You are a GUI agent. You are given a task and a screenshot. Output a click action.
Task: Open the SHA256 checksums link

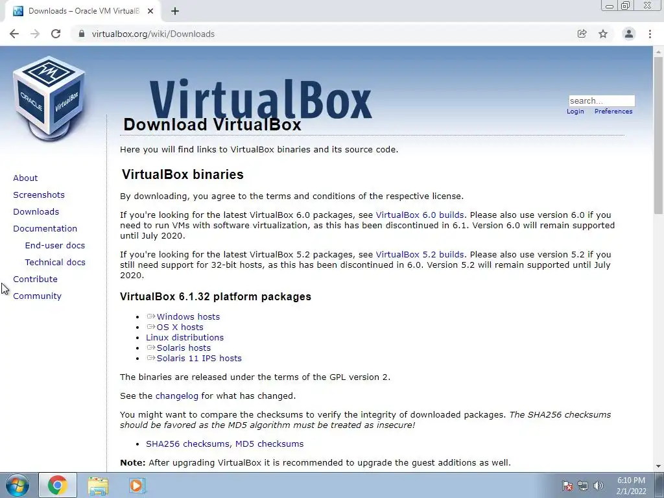click(x=189, y=444)
